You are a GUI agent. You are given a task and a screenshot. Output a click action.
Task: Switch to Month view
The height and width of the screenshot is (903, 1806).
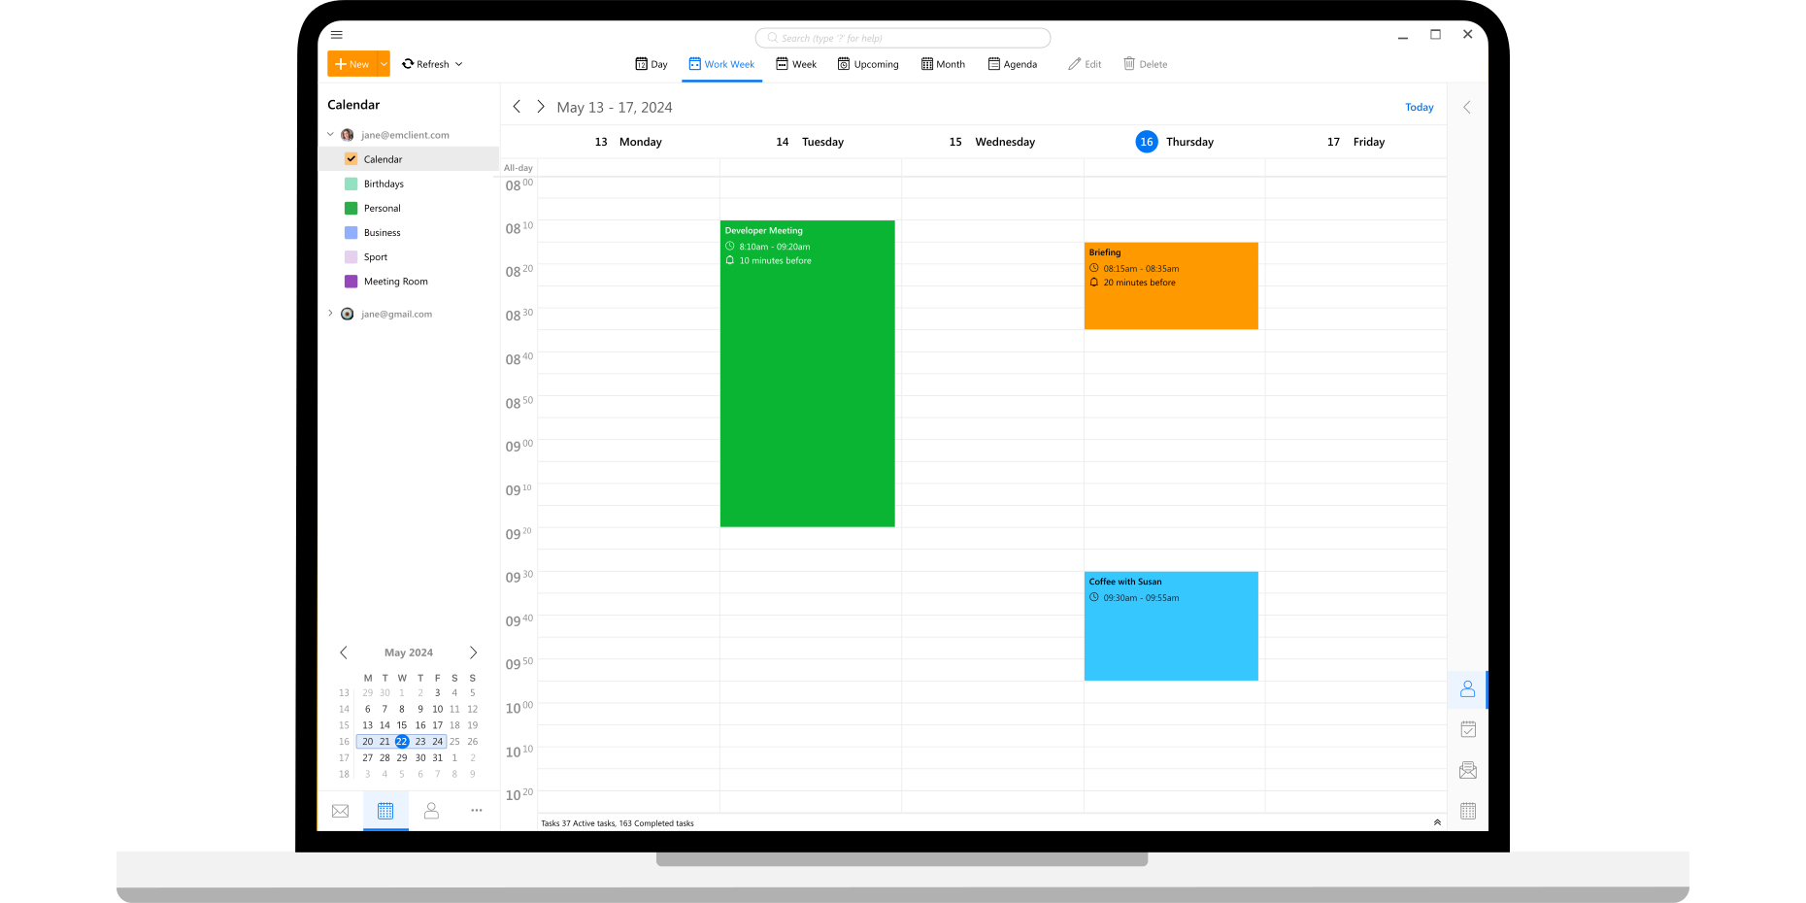tap(942, 64)
